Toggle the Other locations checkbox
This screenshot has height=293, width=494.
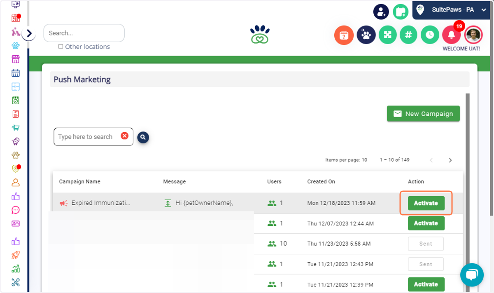tap(61, 47)
